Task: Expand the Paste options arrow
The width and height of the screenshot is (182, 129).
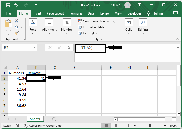Action: (x=8, y=34)
